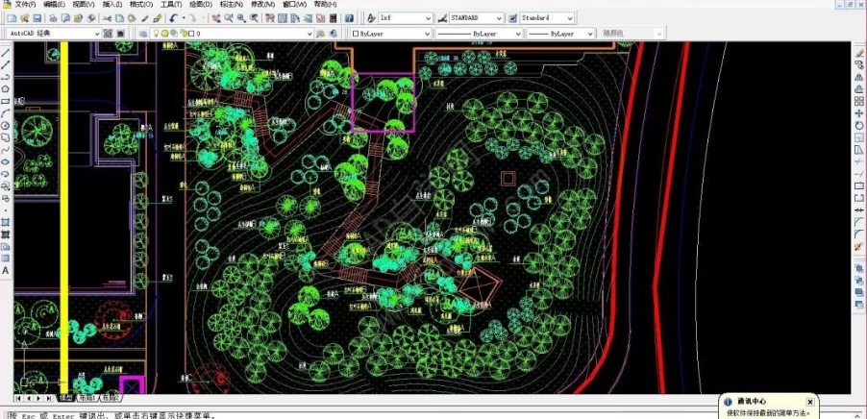Click layer 0 color square in layer list
Viewport: 867px width, 419px height.
pos(191,34)
